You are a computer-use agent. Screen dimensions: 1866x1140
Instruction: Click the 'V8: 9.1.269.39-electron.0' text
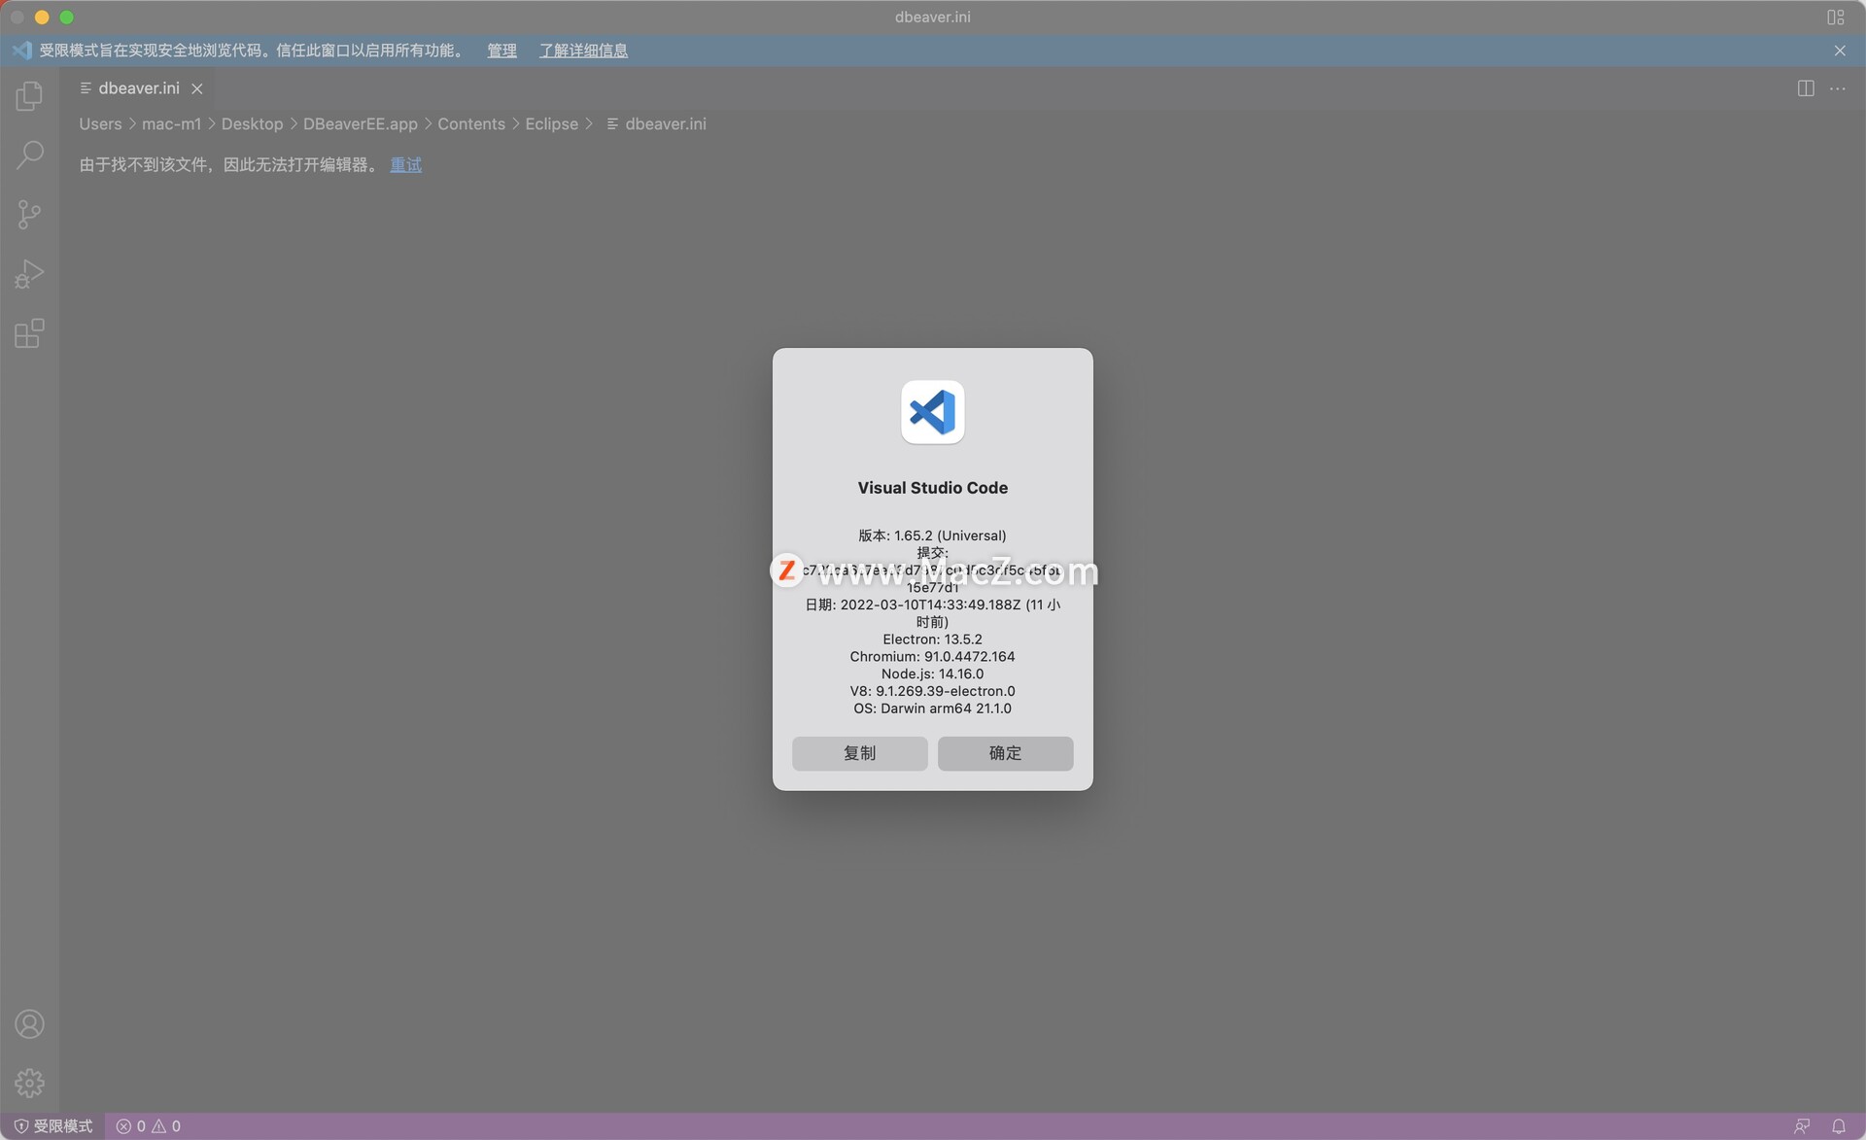point(932,691)
